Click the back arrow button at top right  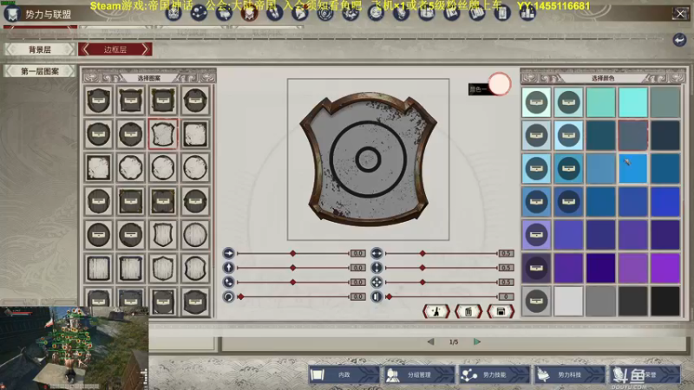pyautogui.click(x=679, y=40)
